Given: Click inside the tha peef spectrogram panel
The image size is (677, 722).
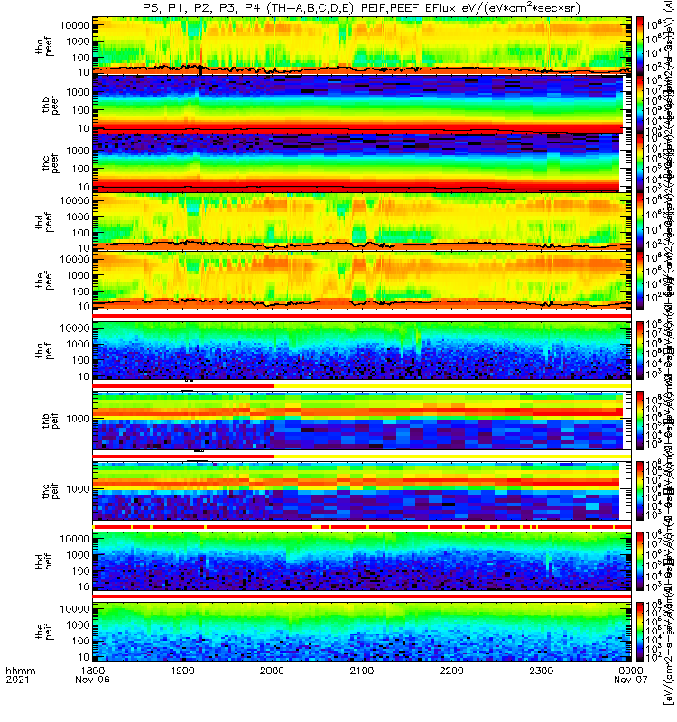Looking at the screenshot, I should coord(362,46).
